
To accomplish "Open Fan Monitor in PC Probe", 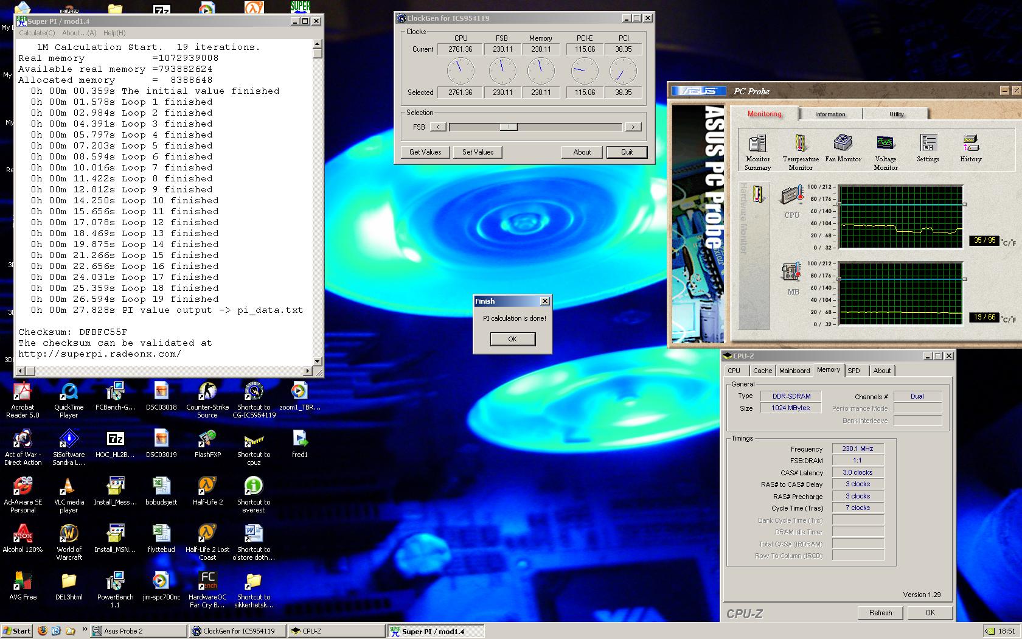I will click(843, 147).
